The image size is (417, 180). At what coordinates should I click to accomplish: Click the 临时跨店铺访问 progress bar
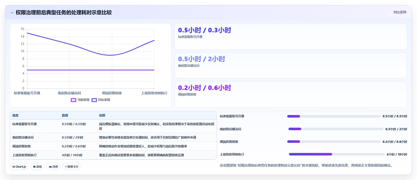(336, 129)
